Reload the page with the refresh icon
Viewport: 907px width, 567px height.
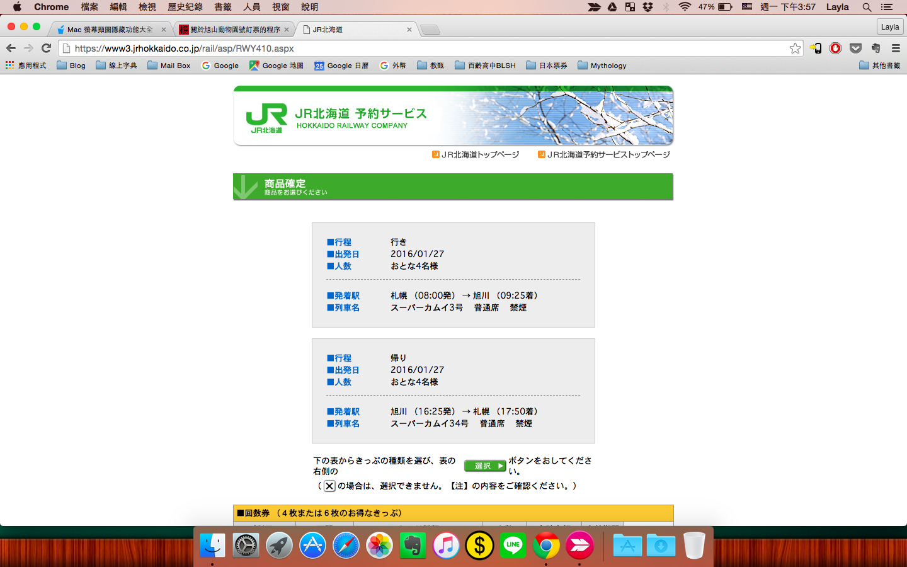pyautogui.click(x=46, y=48)
